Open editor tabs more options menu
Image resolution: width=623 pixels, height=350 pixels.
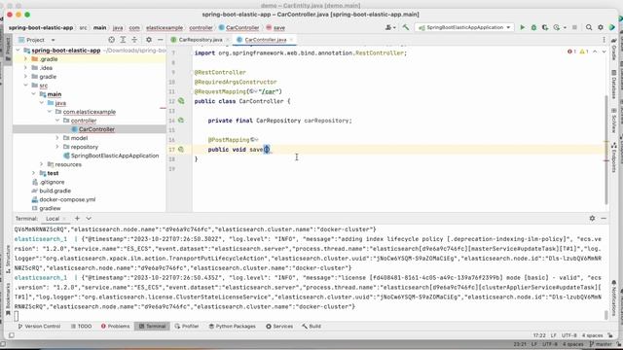[604, 40]
